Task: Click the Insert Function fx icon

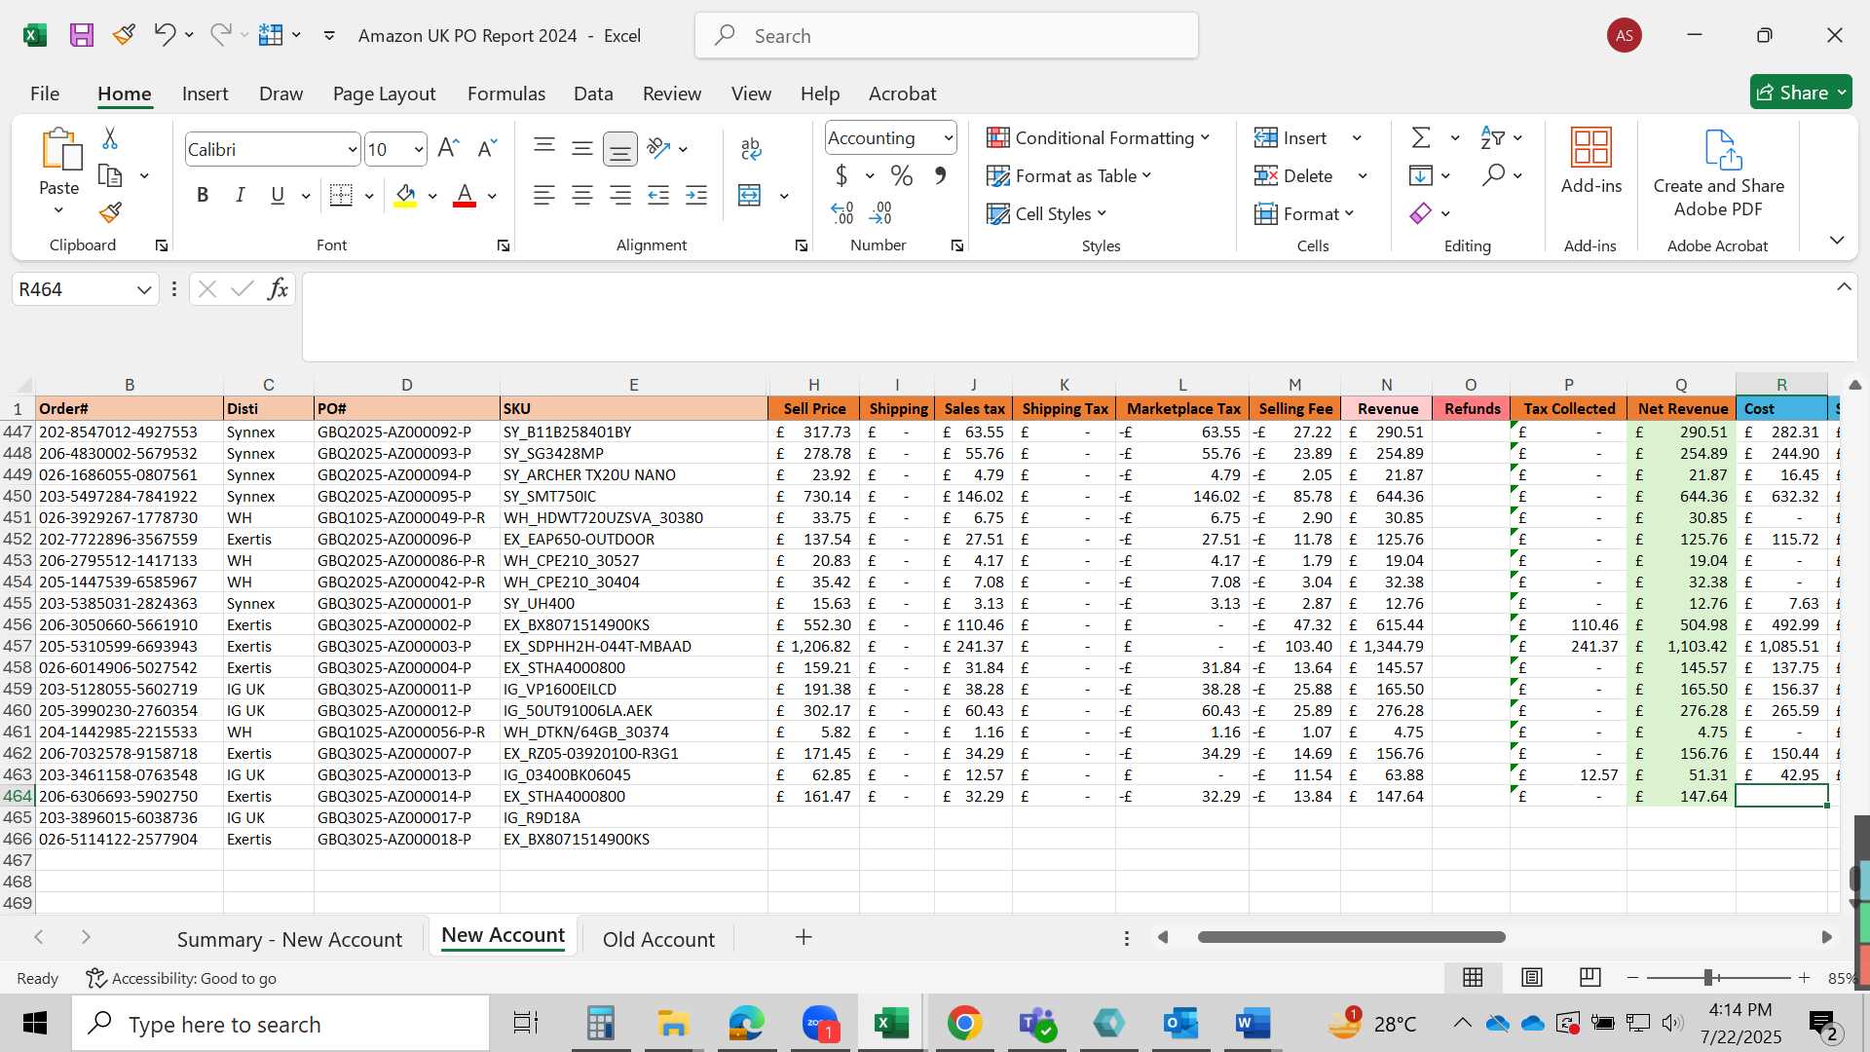Action: point(278,289)
